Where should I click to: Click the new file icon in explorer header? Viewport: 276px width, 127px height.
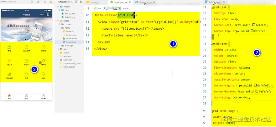point(76,2)
